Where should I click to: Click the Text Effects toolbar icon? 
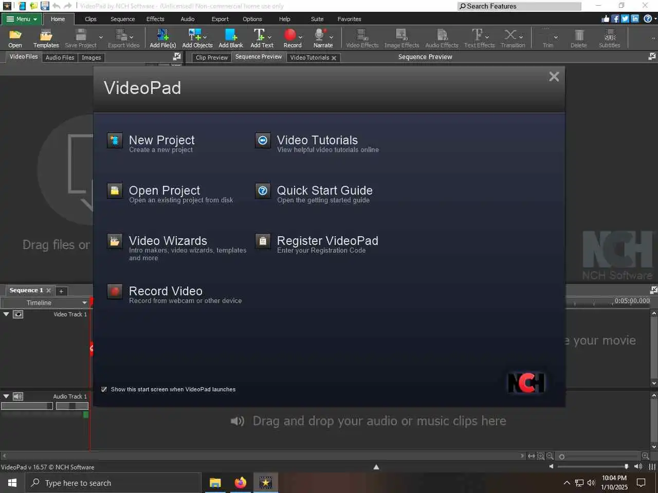(x=477, y=35)
